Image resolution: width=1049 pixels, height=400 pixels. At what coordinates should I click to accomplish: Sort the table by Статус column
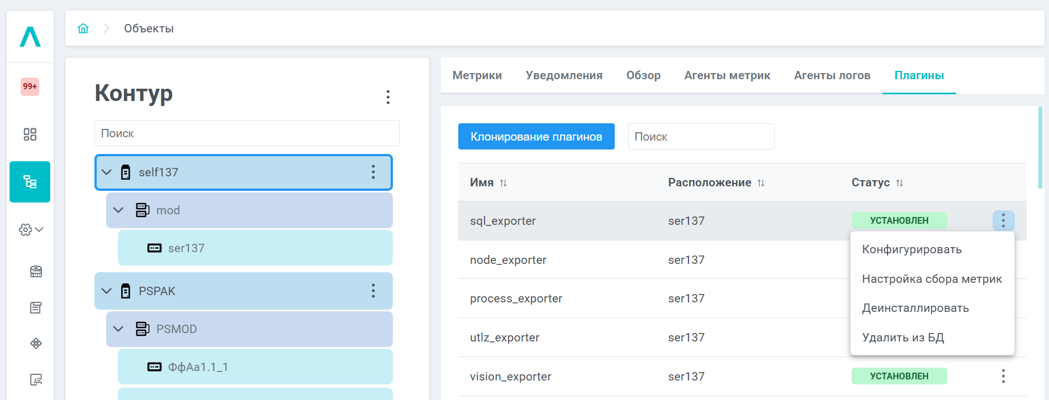coord(899,183)
